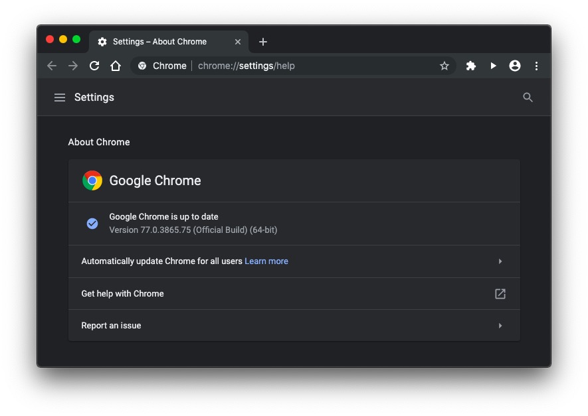The height and width of the screenshot is (416, 588).
Task: Select the Settings – About Chrome tab
Action: (159, 42)
